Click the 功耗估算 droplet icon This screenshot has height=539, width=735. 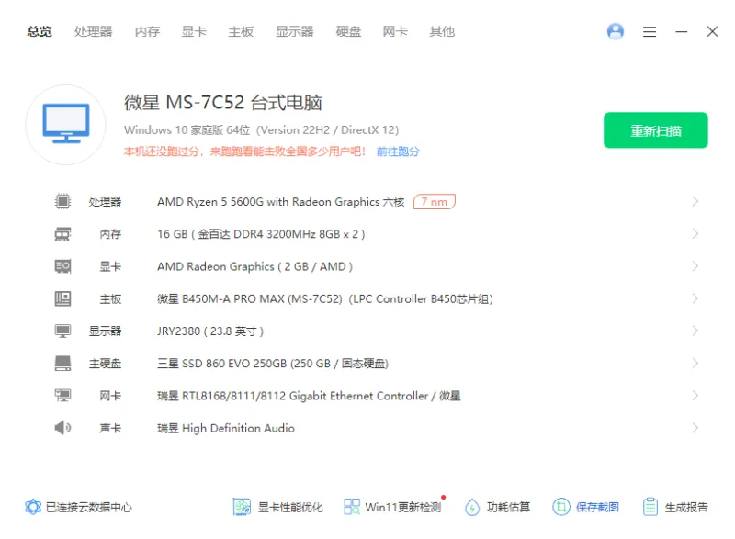[472, 507]
